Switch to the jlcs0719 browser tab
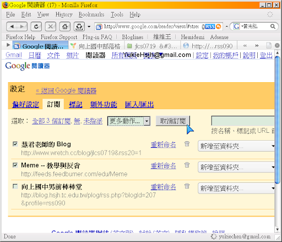Viewport: 282px width, 242px height. [153, 46]
